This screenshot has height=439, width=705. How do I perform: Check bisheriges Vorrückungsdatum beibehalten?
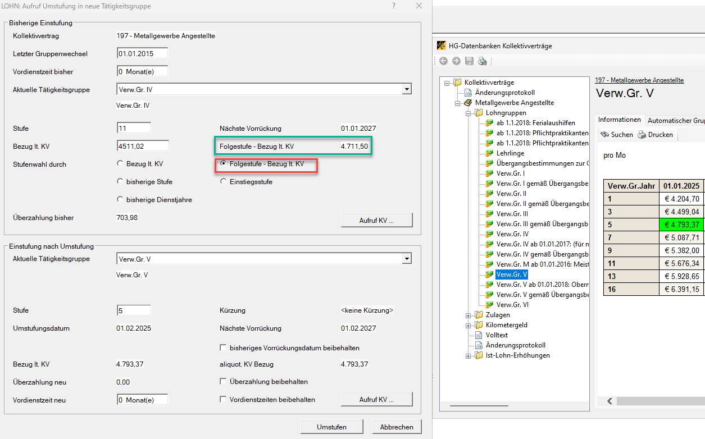[224, 348]
